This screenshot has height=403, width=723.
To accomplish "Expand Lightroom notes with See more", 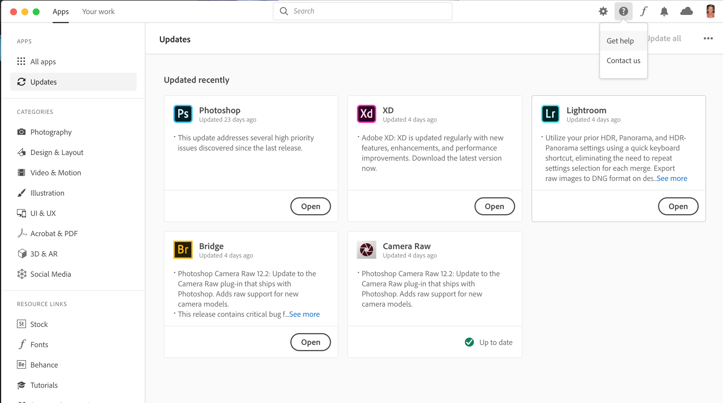I will coord(672,178).
